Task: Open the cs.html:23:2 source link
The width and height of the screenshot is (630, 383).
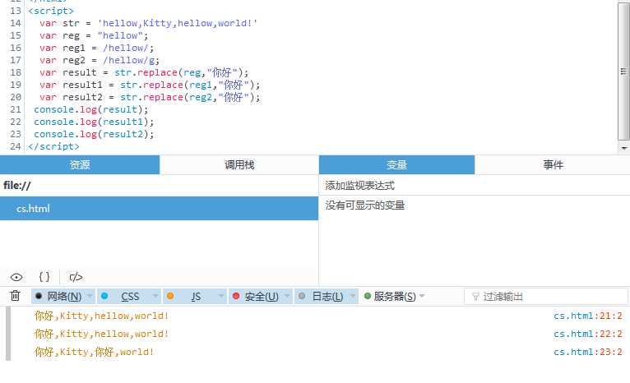Action: [588, 352]
